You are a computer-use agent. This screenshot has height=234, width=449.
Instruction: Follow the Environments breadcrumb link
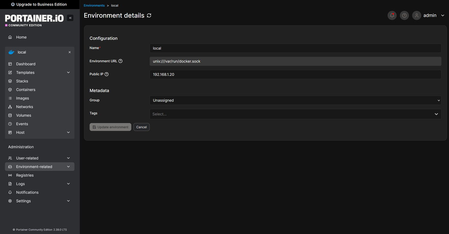tap(94, 6)
